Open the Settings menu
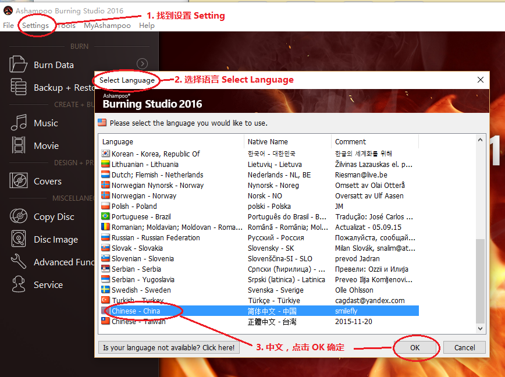505x377 pixels. coord(35,26)
